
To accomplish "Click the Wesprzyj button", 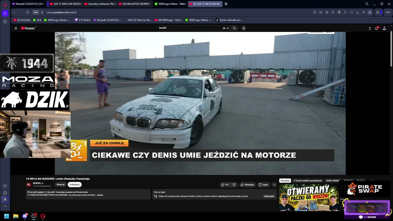I will 60,184.
